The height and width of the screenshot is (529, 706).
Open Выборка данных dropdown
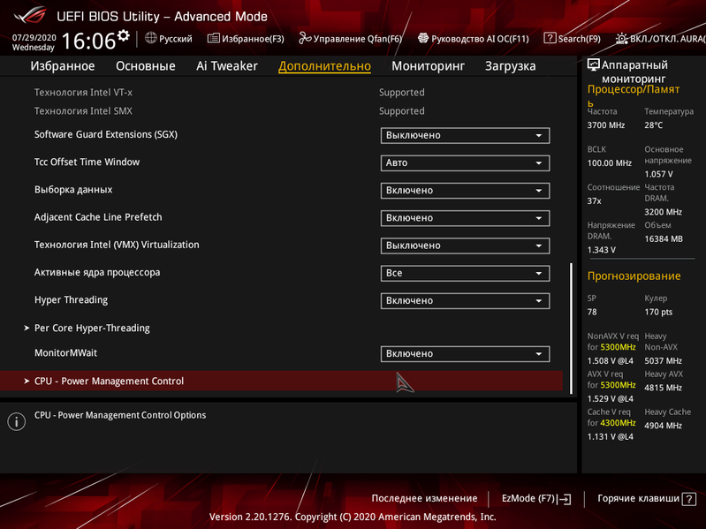(465, 190)
